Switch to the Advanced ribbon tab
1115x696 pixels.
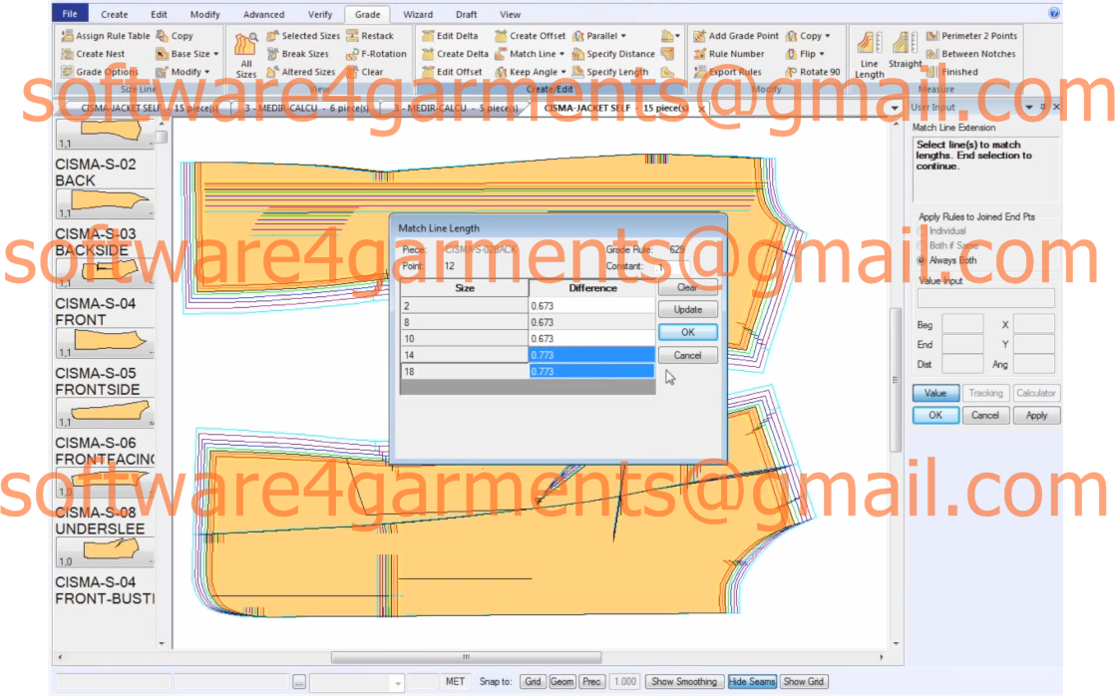[x=264, y=14]
